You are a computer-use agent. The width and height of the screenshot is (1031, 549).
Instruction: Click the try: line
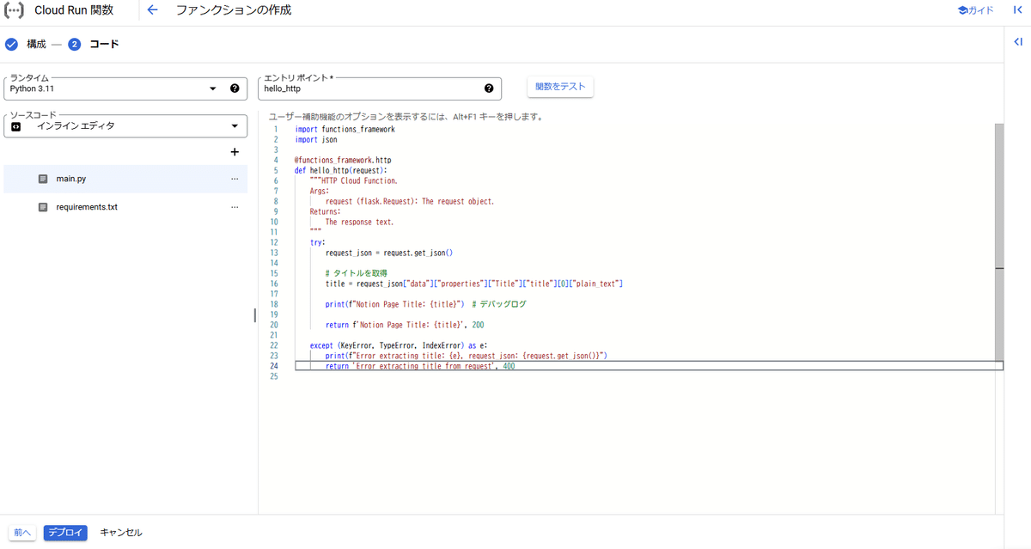[317, 242]
